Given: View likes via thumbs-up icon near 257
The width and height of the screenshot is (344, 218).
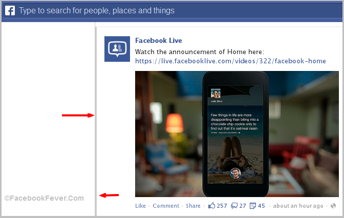Looking at the screenshot, I should [x=212, y=206].
